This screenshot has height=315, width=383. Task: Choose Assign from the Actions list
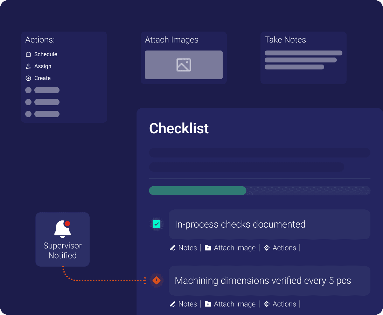[43, 66]
